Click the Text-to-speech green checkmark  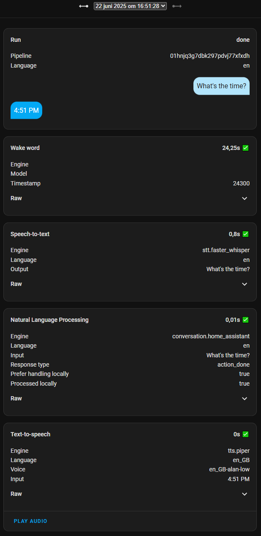pyautogui.click(x=246, y=434)
